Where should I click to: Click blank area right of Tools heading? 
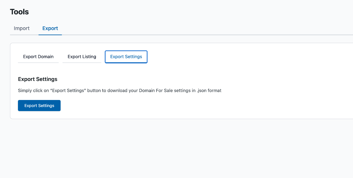[176, 12]
